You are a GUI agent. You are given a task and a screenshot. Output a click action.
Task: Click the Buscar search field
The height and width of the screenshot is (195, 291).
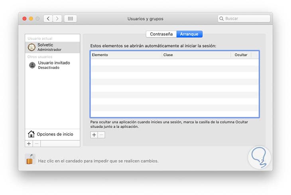(x=244, y=19)
